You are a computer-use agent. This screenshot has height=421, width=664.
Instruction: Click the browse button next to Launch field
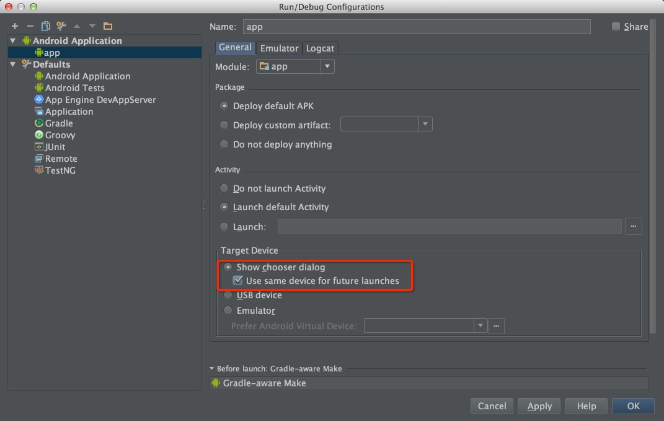(633, 227)
